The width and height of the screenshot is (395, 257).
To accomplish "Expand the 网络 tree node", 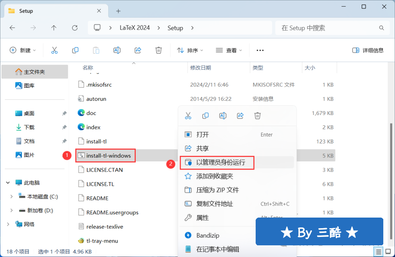I will (8, 224).
